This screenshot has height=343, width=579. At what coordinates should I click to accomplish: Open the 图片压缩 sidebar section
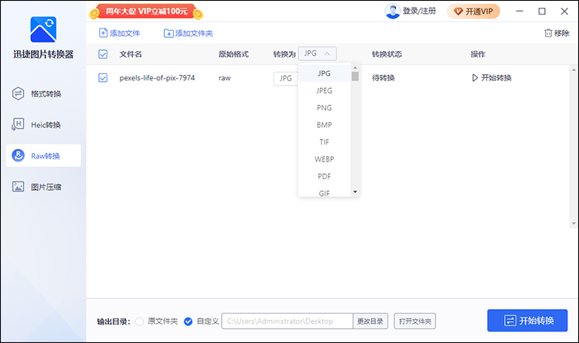(x=43, y=187)
